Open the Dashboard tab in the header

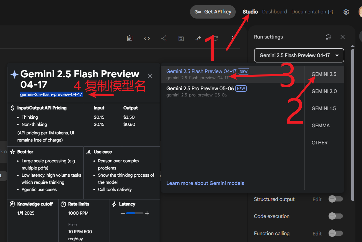pos(275,12)
